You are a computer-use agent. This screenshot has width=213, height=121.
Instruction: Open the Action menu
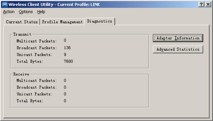click(9, 12)
